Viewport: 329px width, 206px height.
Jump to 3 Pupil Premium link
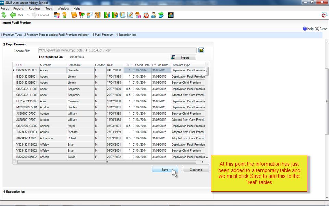click(103, 35)
